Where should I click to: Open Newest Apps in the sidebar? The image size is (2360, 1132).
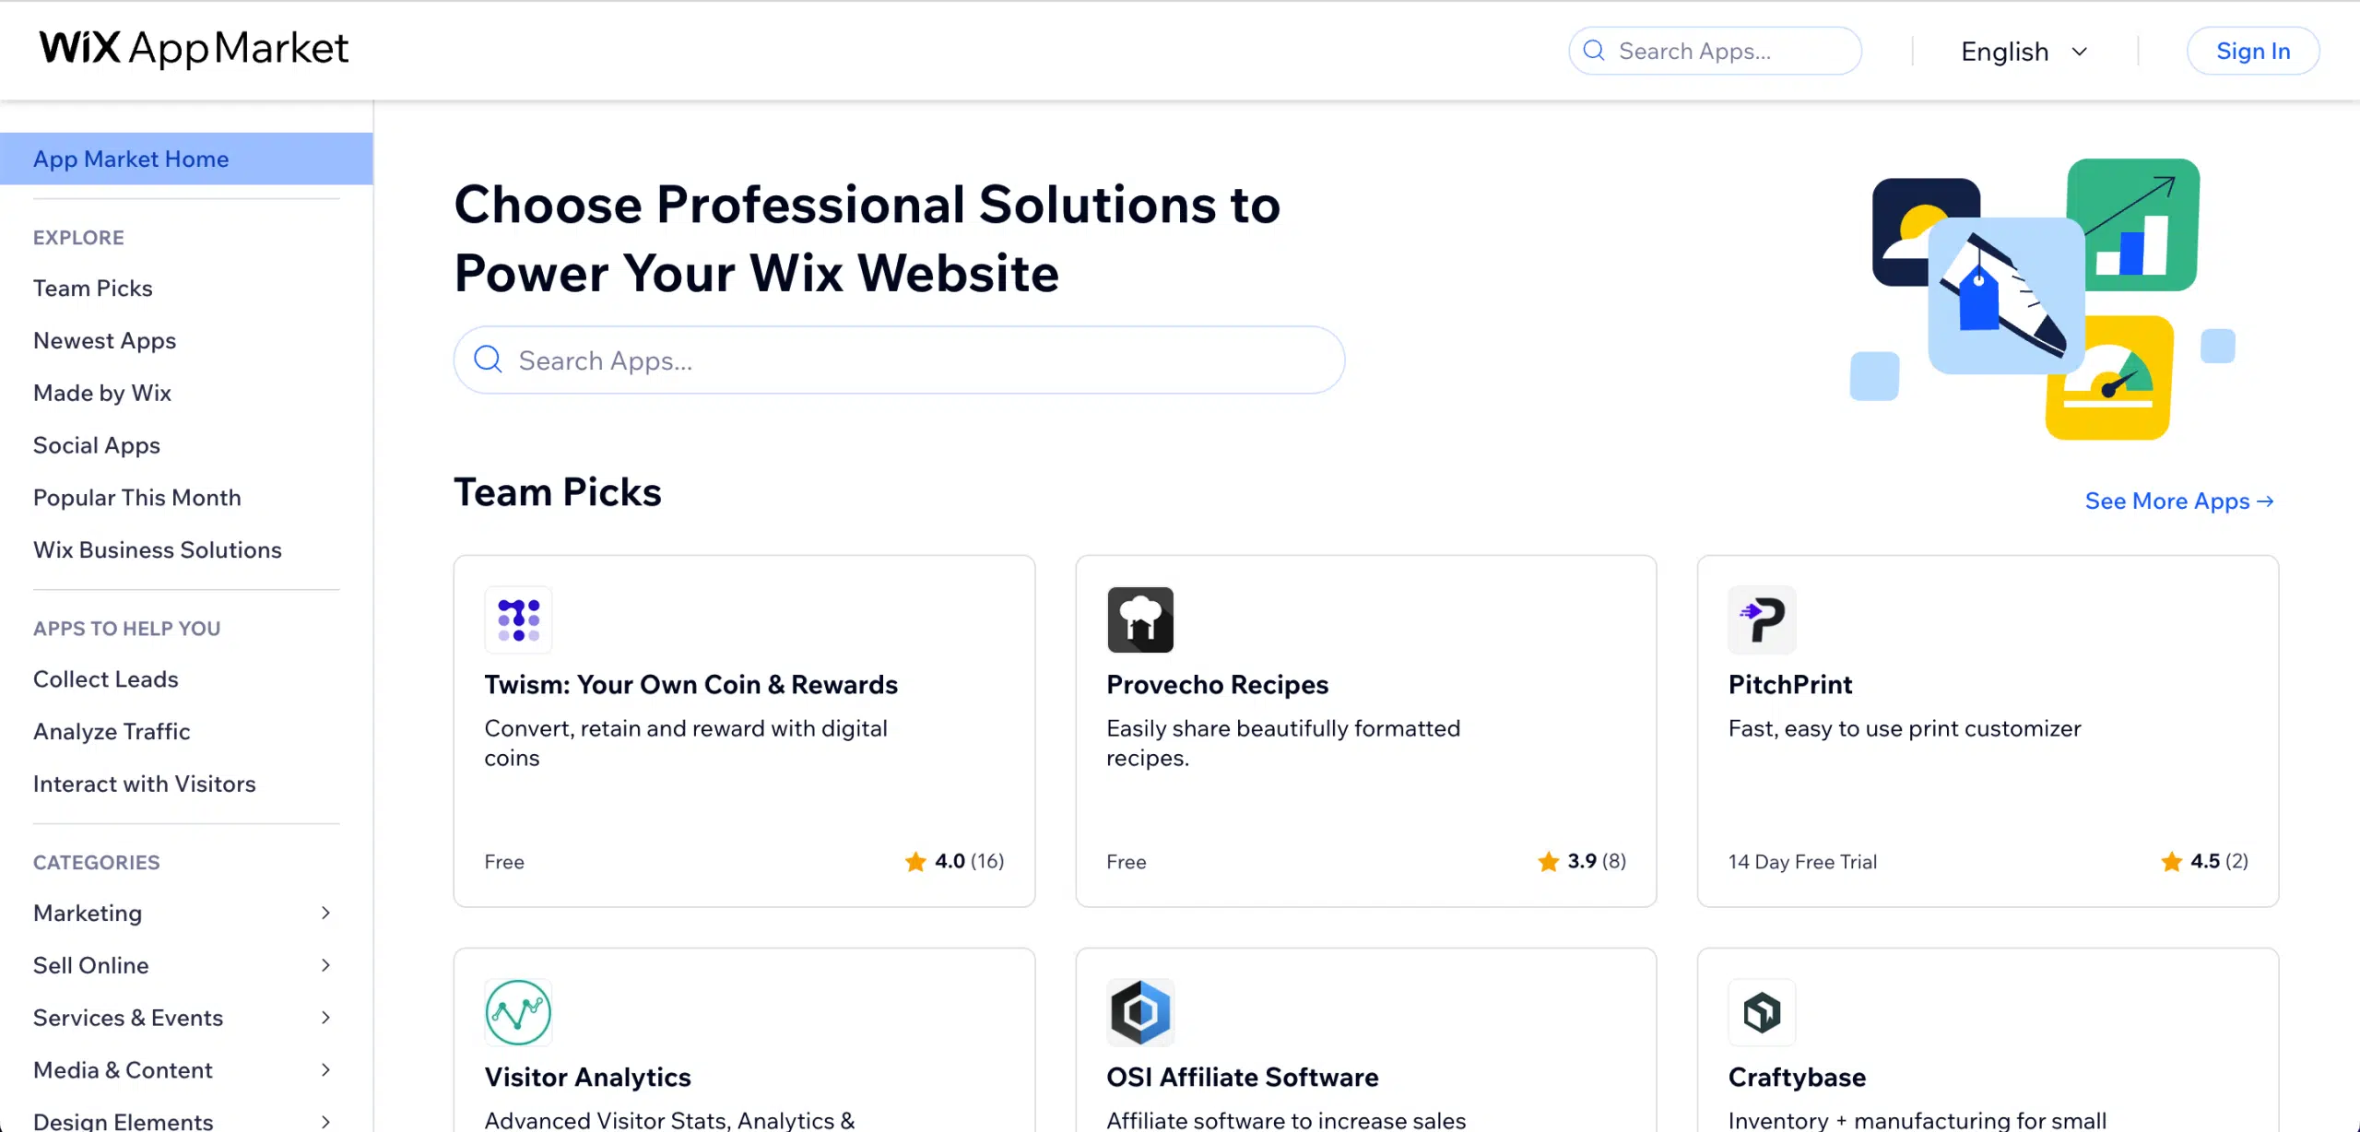[104, 341]
